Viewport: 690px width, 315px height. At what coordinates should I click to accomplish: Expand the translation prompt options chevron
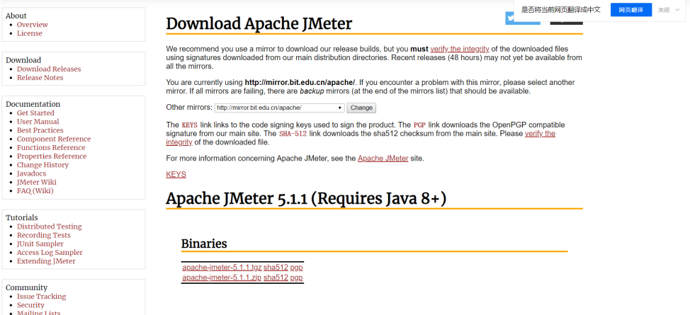coord(677,10)
